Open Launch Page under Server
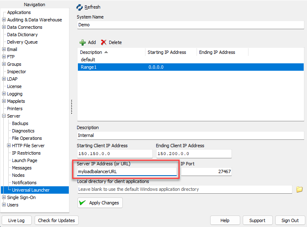The image size is (307, 227). [24, 160]
